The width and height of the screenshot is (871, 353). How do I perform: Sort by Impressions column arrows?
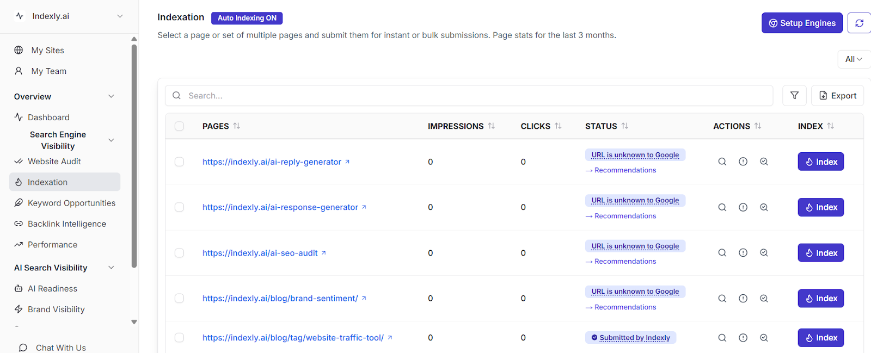tap(492, 126)
